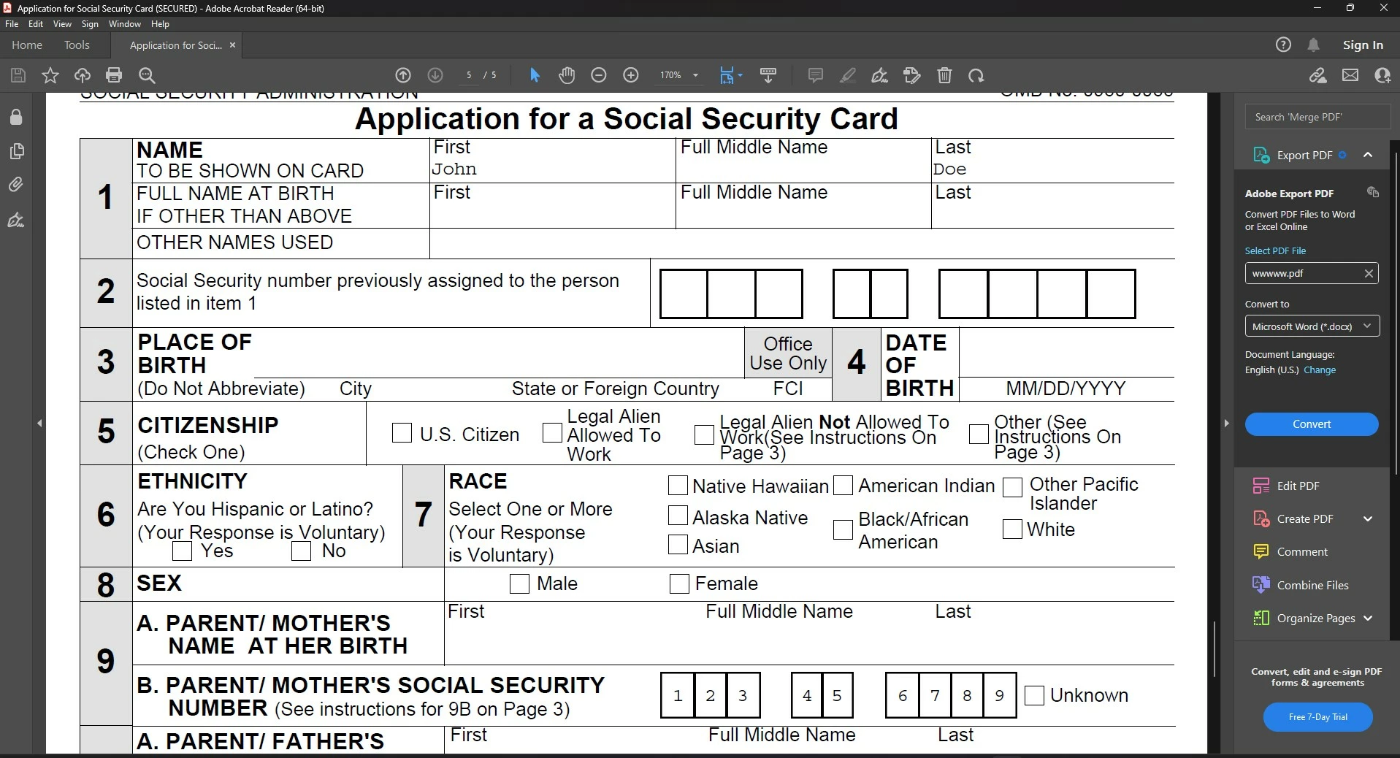Click the Search 'Merge PDF' field

tap(1317, 117)
